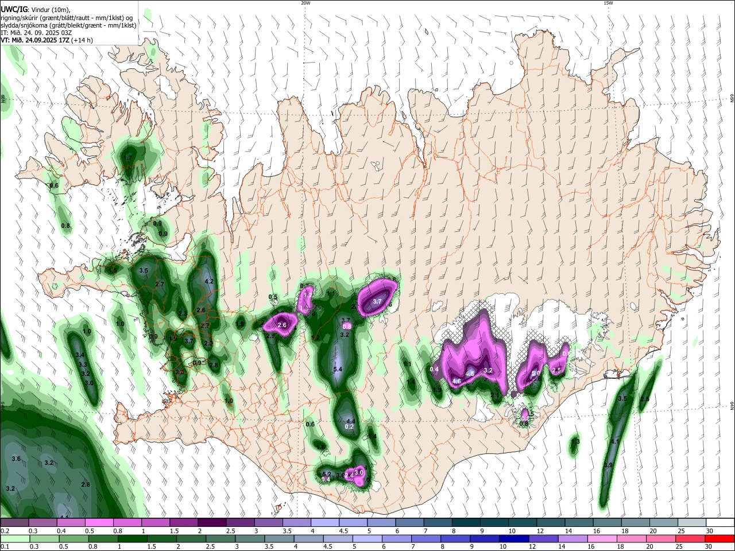The height and width of the screenshot is (551, 735).
Task: Click the initial time 'IT: Mið. 24. 09. 2025 03Z'
Action: coord(37,33)
